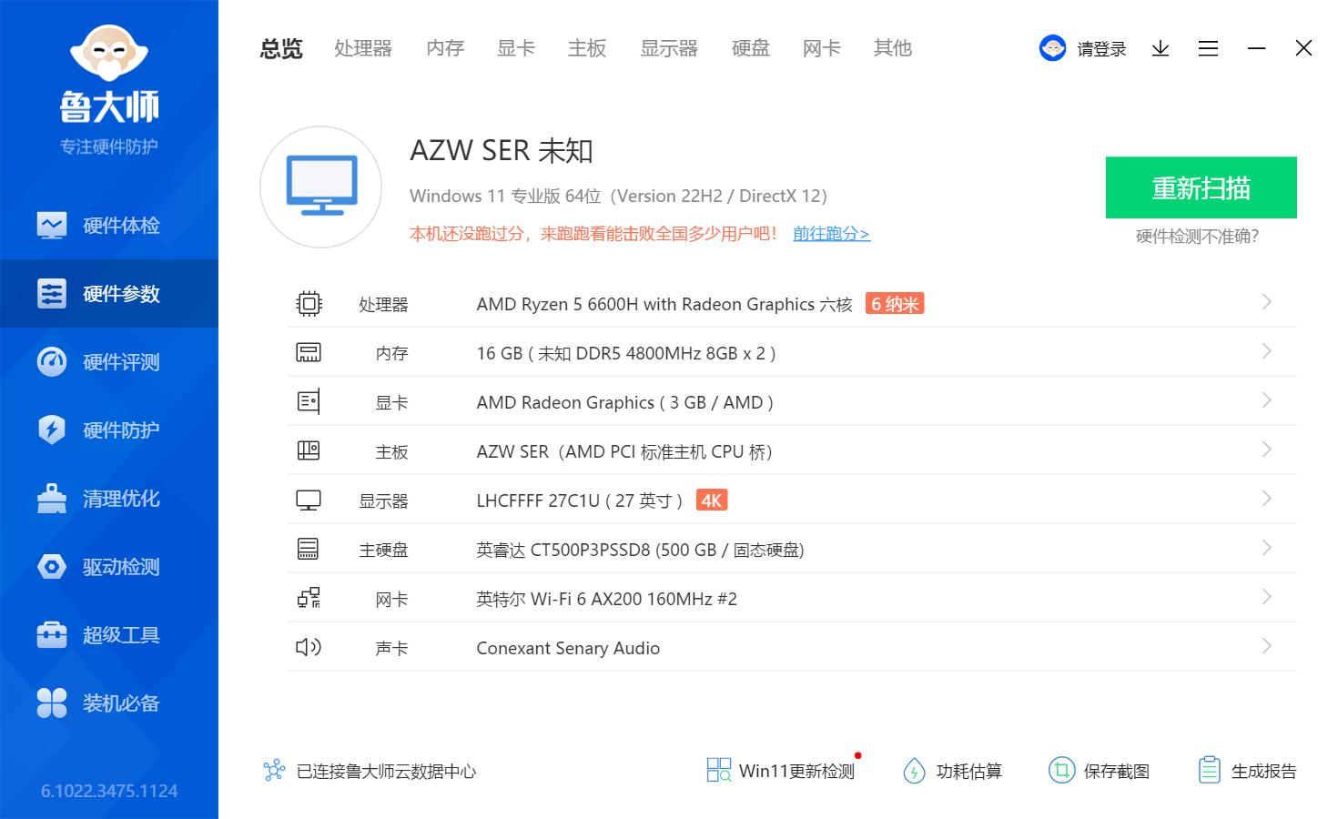Open the 内存 tab
1338x819 pixels.
point(443,48)
